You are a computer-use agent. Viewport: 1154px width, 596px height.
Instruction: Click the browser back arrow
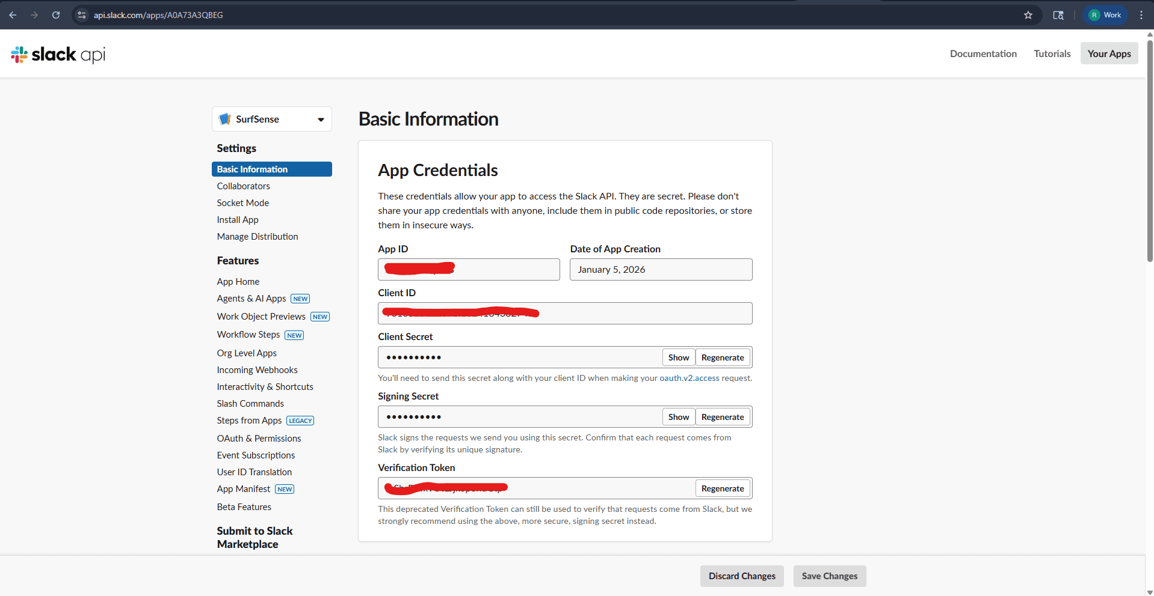[x=13, y=15]
